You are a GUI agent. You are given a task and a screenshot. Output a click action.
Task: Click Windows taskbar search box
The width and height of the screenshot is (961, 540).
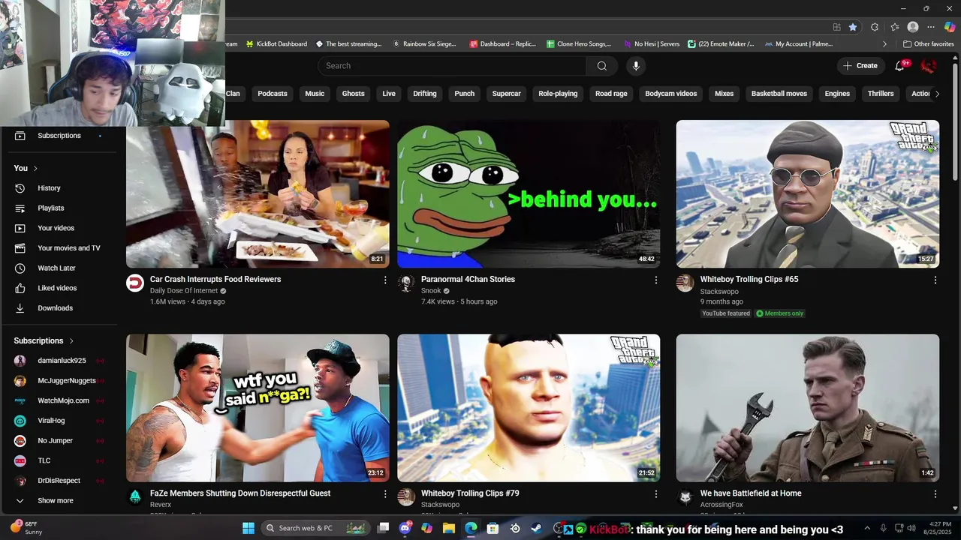pos(315,528)
